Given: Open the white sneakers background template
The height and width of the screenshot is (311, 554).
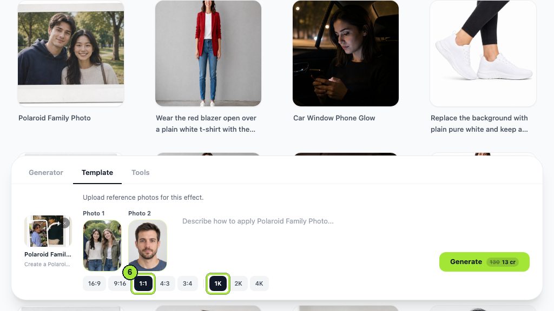Looking at the screenshot, I should pos(483,53).
